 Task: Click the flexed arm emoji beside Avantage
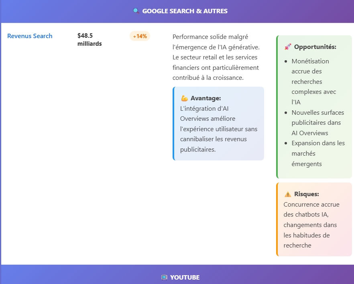185,98
